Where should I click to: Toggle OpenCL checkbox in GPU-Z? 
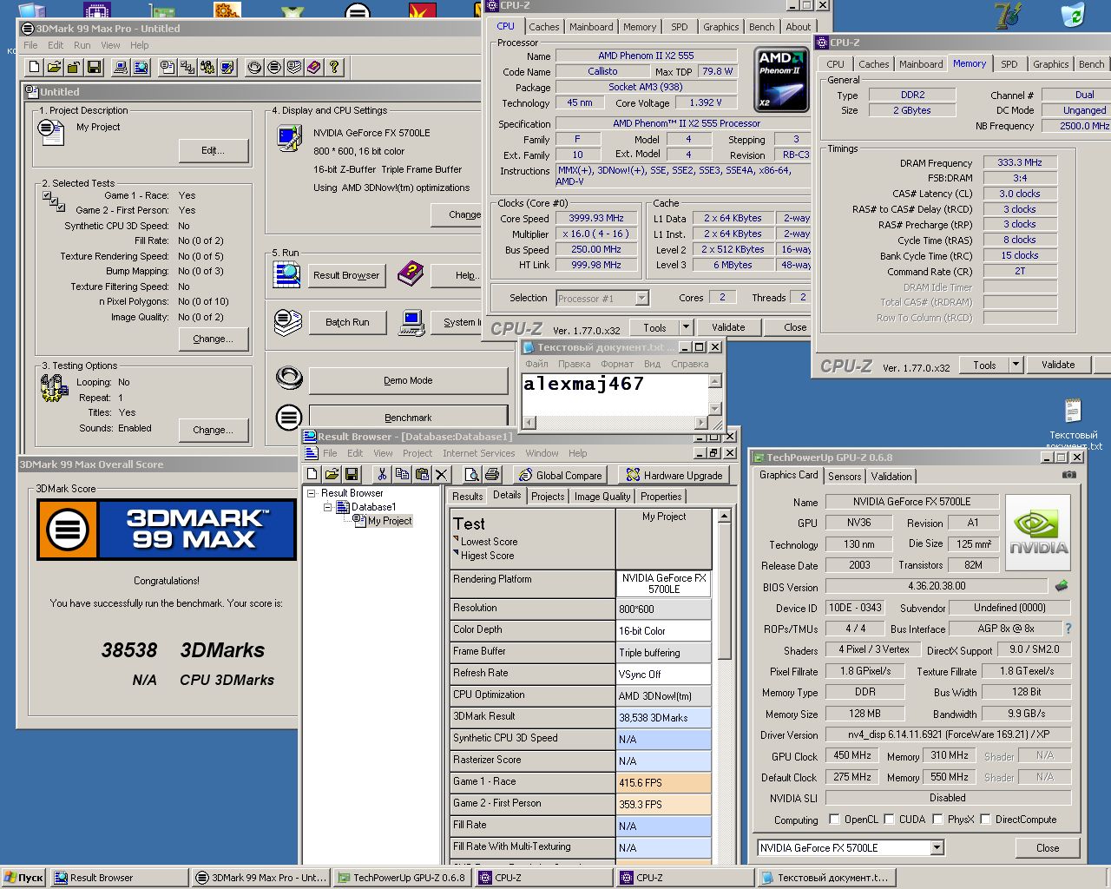pos(834,819)
